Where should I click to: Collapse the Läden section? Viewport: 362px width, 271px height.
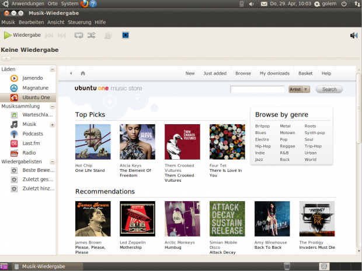click(53, 69)
